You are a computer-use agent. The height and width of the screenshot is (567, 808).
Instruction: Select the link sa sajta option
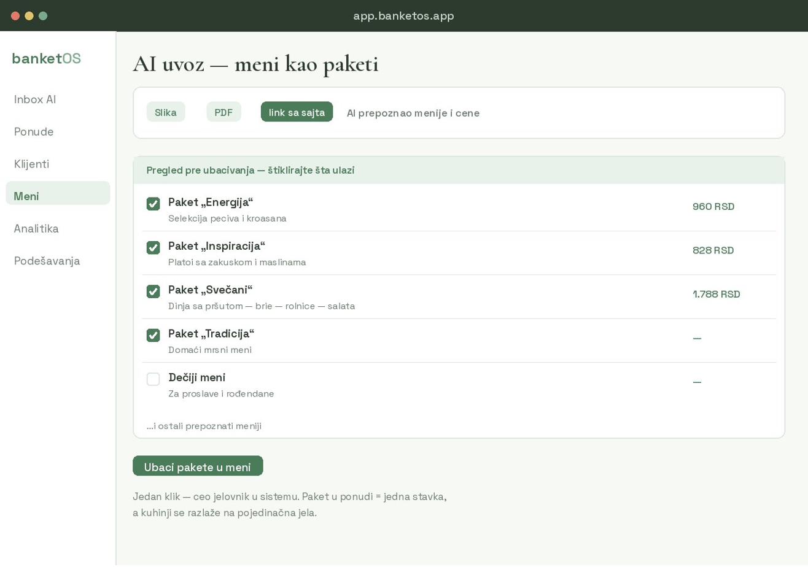pyautogui.click(x=297, y=112)
